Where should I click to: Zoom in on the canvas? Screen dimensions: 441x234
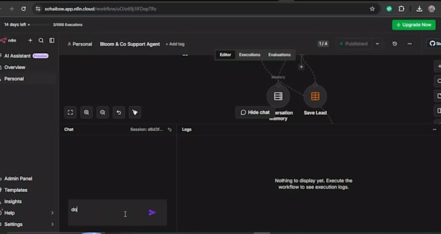[x=86, y=112]
